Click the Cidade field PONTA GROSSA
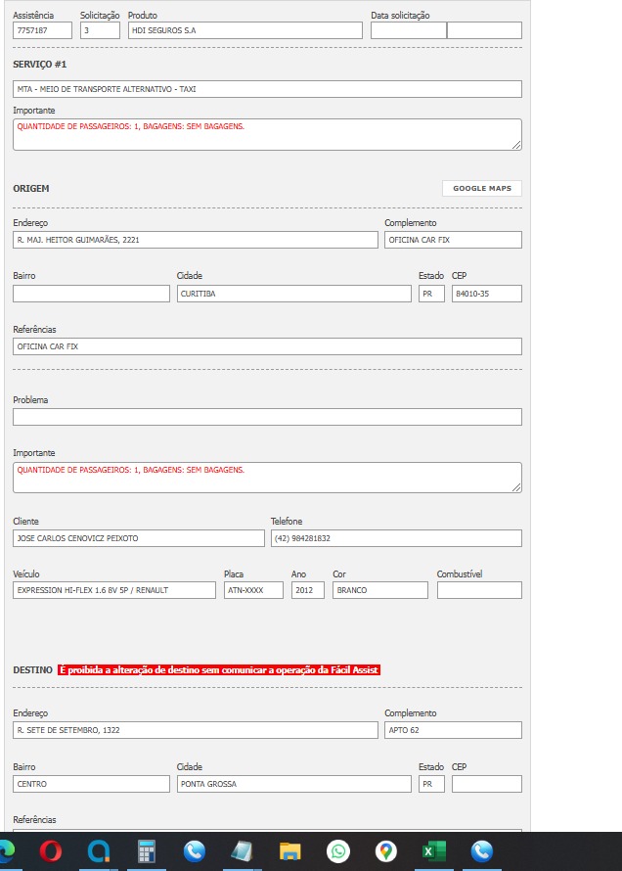622x871 pixels. (293, 784)
